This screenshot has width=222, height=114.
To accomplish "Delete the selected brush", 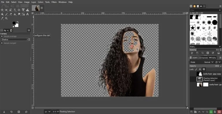I will (x=208, y=53).
